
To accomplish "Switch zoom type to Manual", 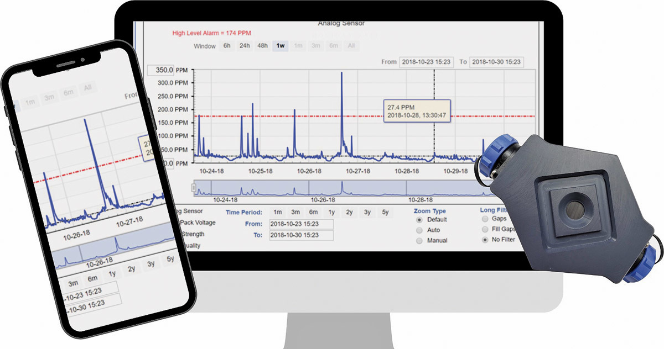I will tap(419, 241).
